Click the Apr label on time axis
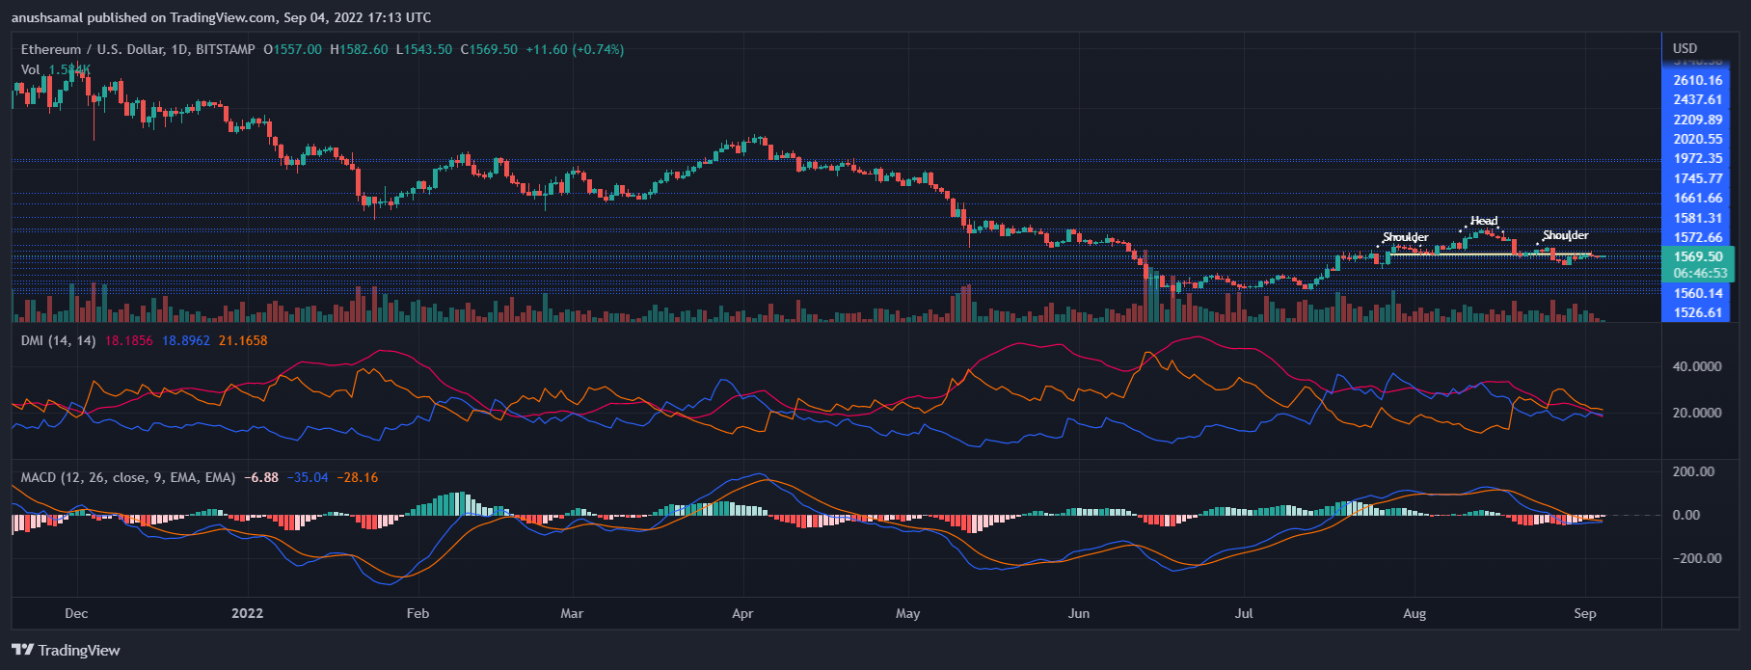Screen dimensions: 1751x670 coord(742,613)
